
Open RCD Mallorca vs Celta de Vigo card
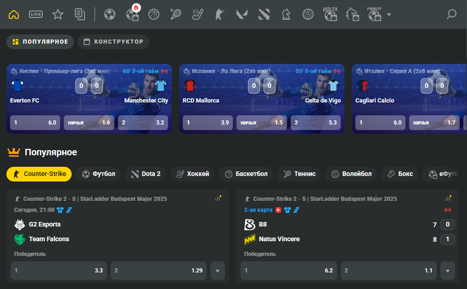[x=262, y=99]
